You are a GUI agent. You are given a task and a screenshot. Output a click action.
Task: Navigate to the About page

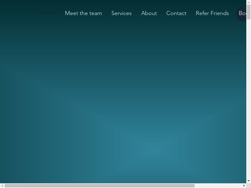pyautogui.click(x=149, y=13)
